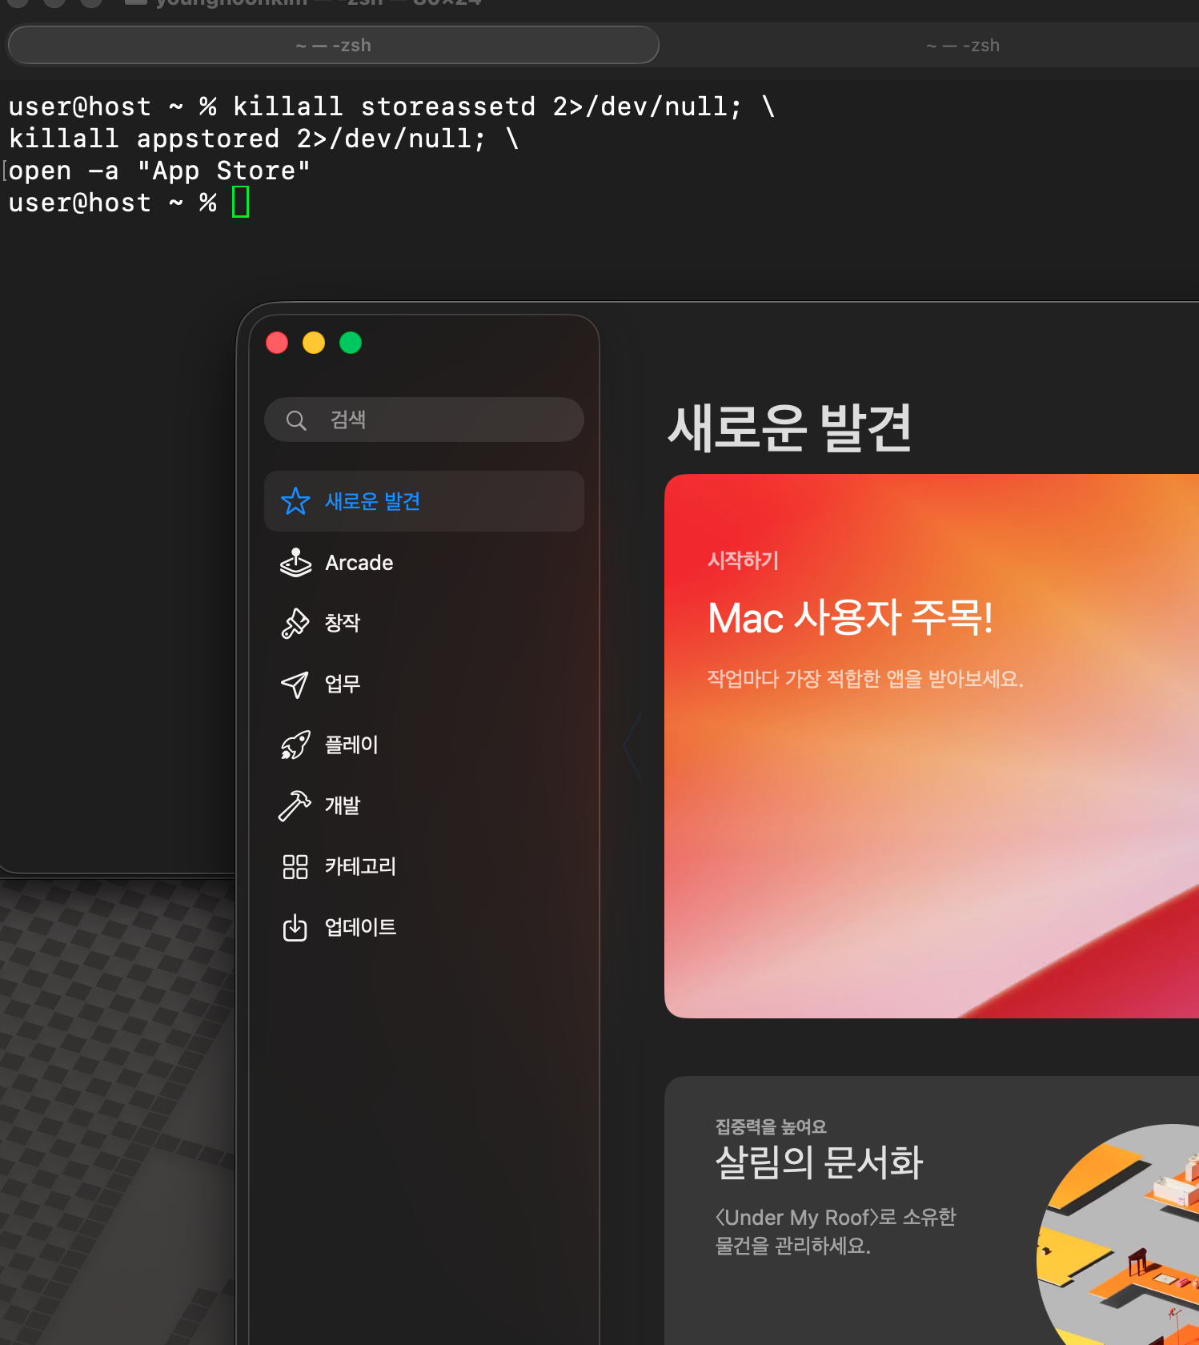Click the download icon for 업데이트
This screenshot has width=1199, height=1345.
pyautogui.click(x=295, y=927)
